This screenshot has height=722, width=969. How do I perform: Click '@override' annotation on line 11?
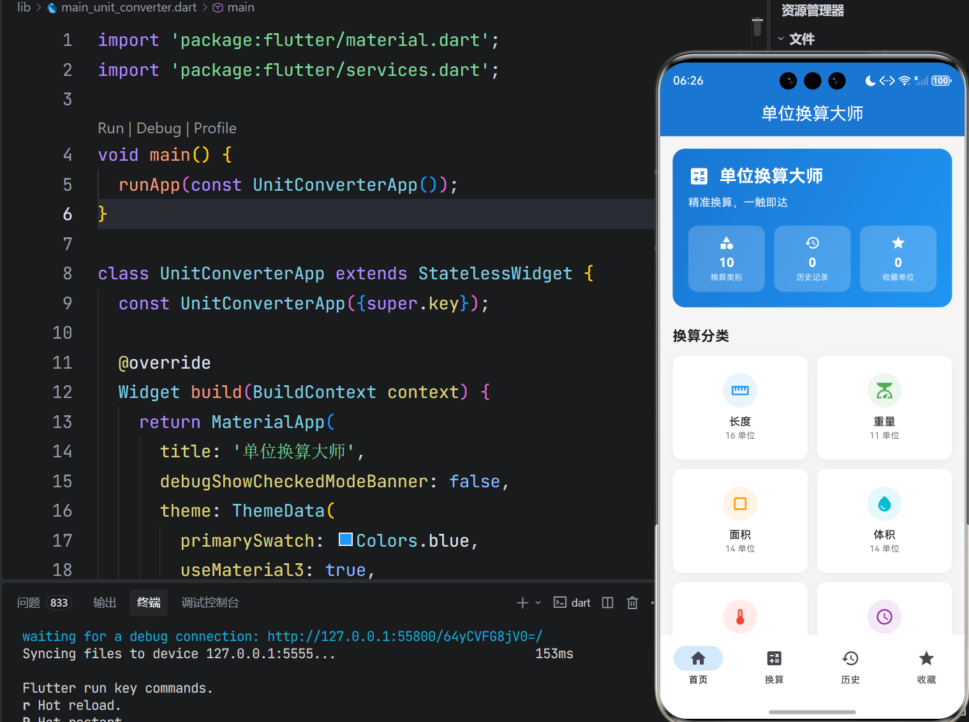click(165, 363)
